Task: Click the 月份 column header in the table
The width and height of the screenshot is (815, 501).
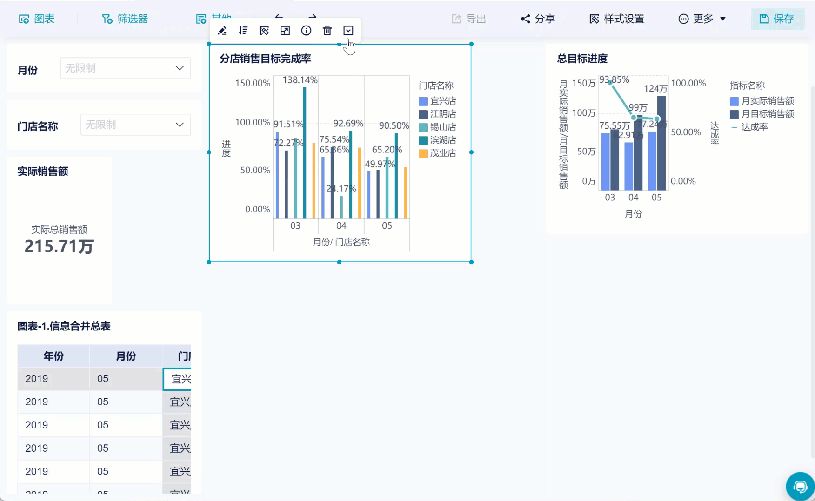Action: point(126,356)
